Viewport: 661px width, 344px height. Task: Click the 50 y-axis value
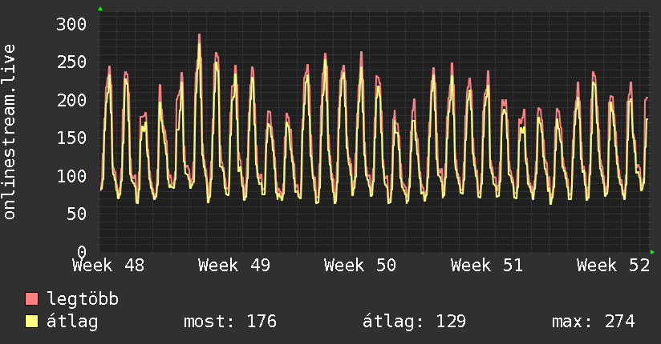tap(77, 214)
